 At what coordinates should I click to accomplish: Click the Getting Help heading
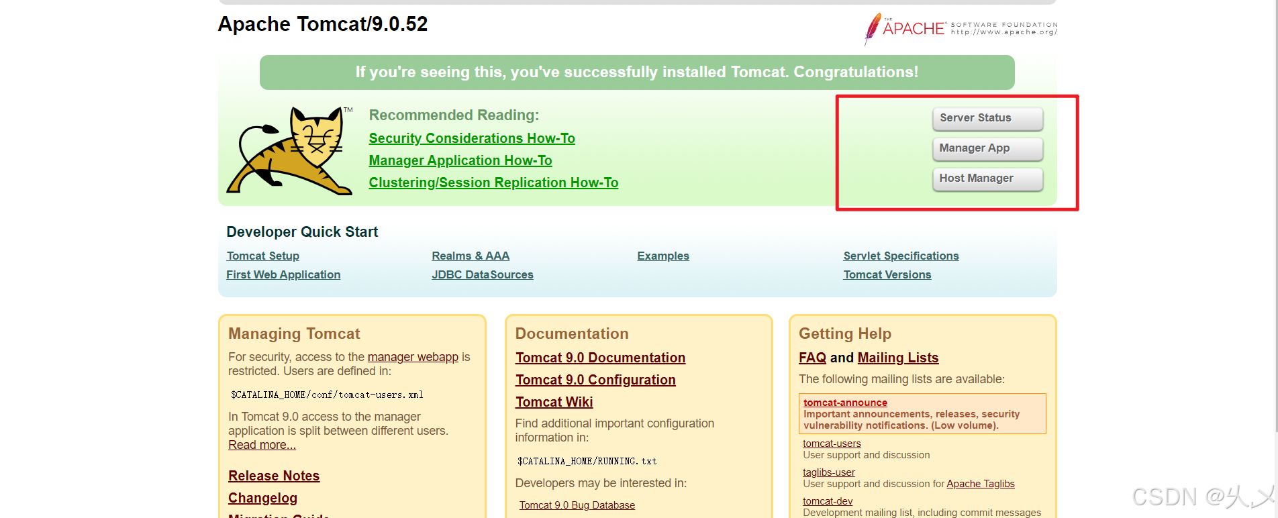pyautogui.click(x=845, y=333)
